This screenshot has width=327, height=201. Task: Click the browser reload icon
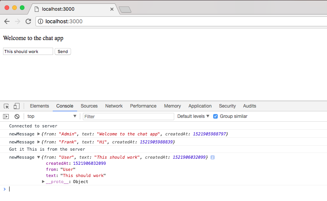(28, 21)
